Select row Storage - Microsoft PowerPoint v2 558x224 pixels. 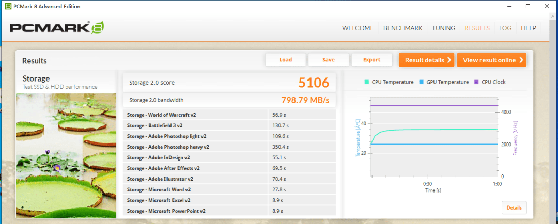(229, 211)
